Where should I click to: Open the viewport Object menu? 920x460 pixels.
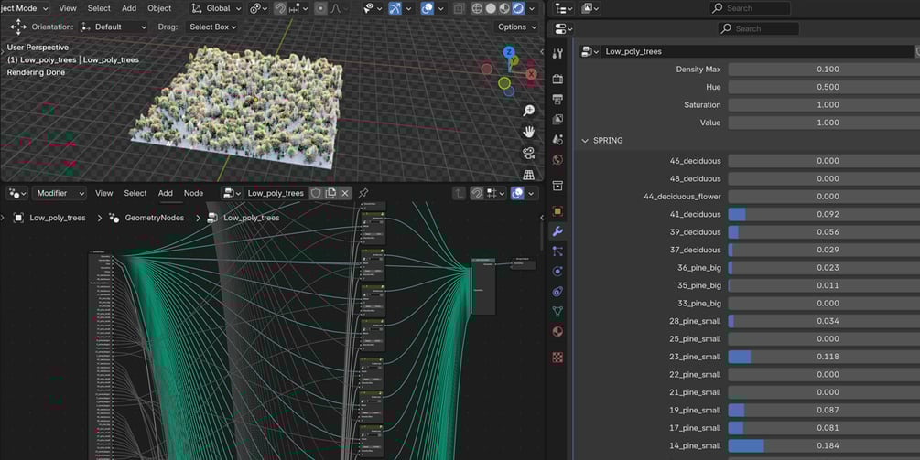click(159, 8)
